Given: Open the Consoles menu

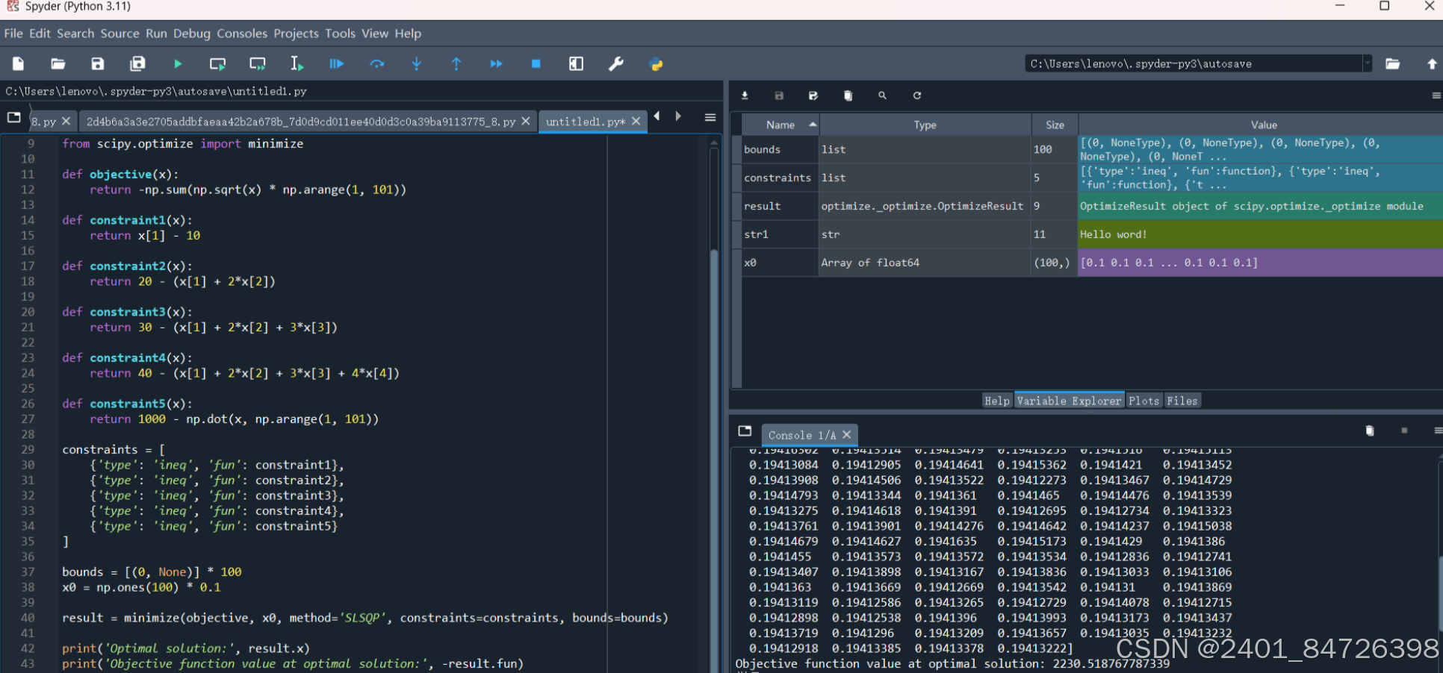Looking at the screenshot, I should click(242, 34).
